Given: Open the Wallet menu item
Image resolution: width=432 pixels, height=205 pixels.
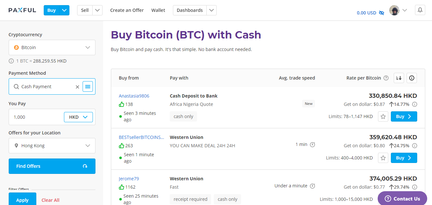Looking at the screenshot, I should (x=158, y=10).
